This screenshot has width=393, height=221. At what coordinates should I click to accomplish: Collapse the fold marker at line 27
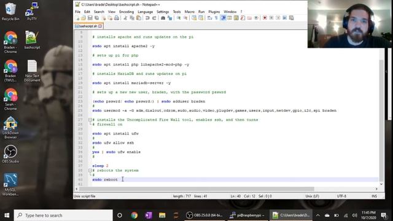click(x=90, y=120)
